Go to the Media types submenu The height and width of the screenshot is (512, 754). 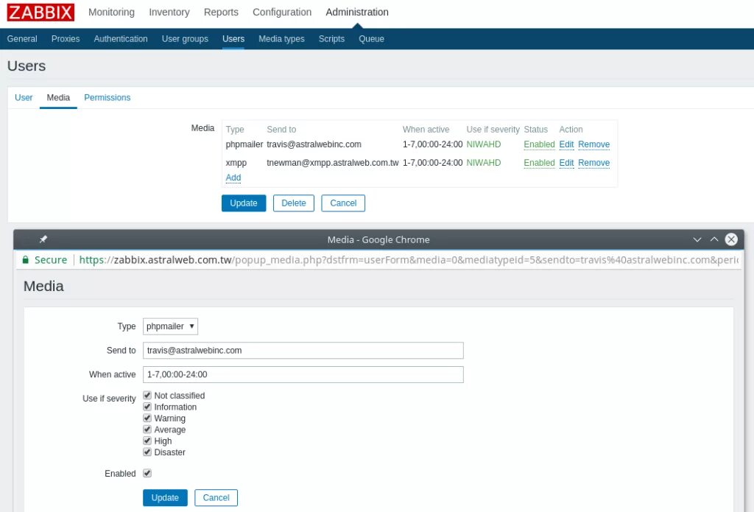pyautogui.click(x=281, y=39)
